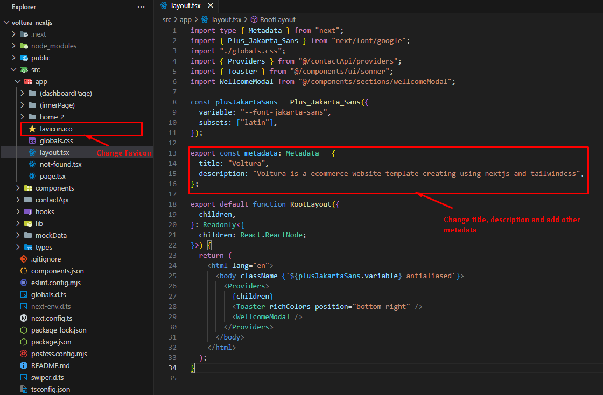Image resolution: width=603 pixels, height=395 pixels.
Task: Close the layout.tsx tab
Action: [210, 6]
